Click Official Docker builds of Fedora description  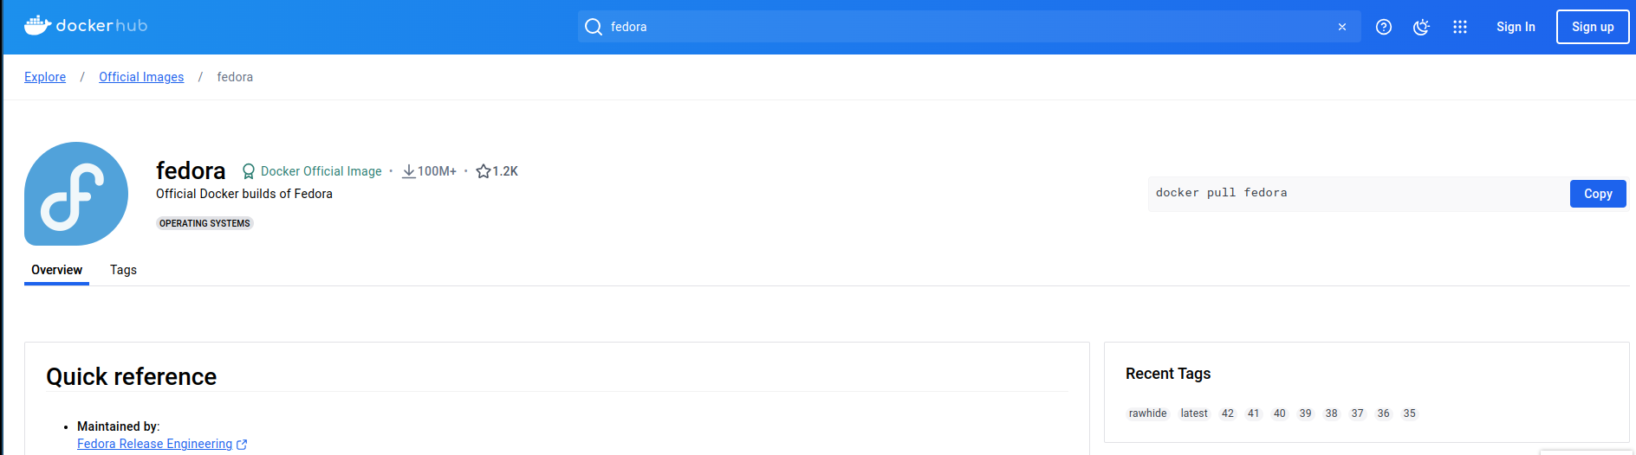[244, 194]
